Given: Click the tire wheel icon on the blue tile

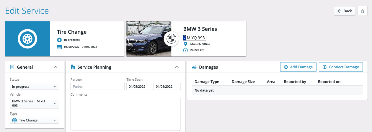Looking at the screenshot, I should coord(27,39).
